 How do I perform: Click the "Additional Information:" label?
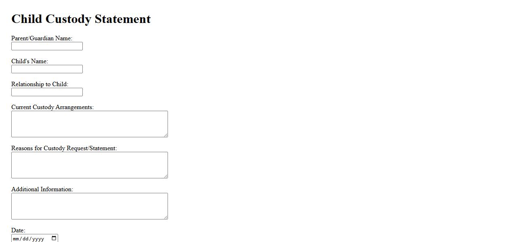tap(42, 189)
